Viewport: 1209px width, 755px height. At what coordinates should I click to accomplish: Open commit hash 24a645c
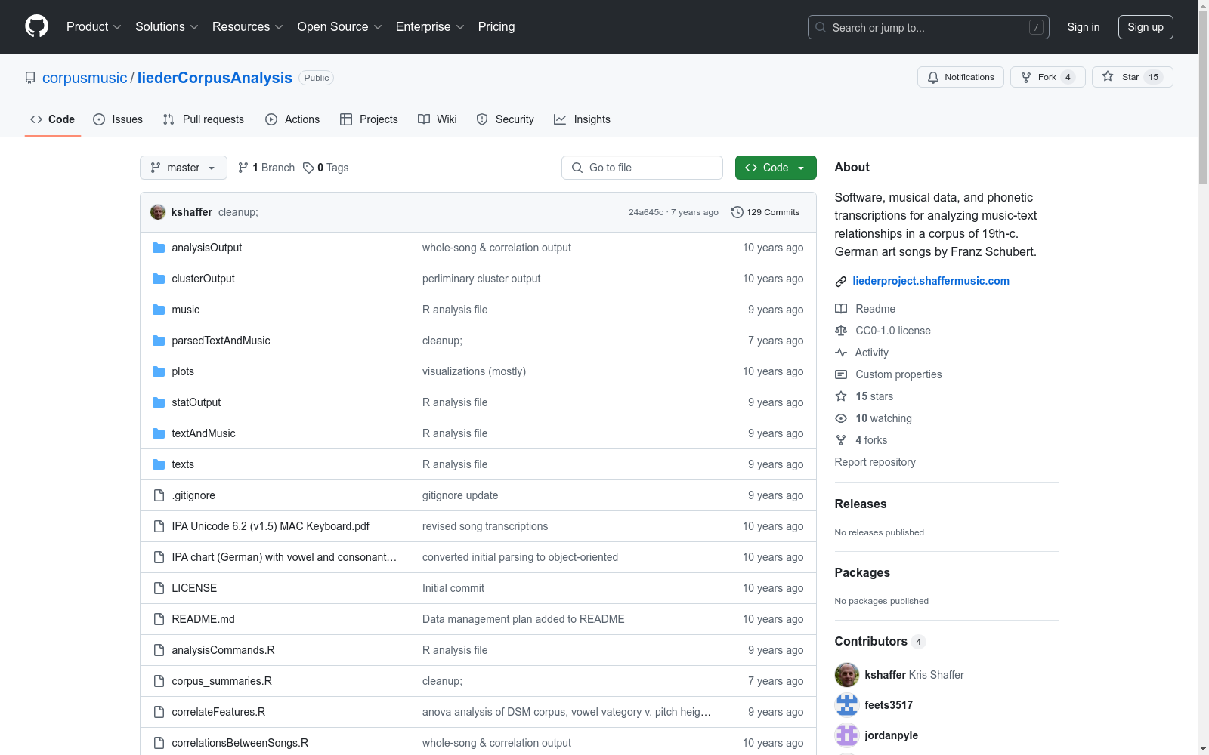pos(646,212)
